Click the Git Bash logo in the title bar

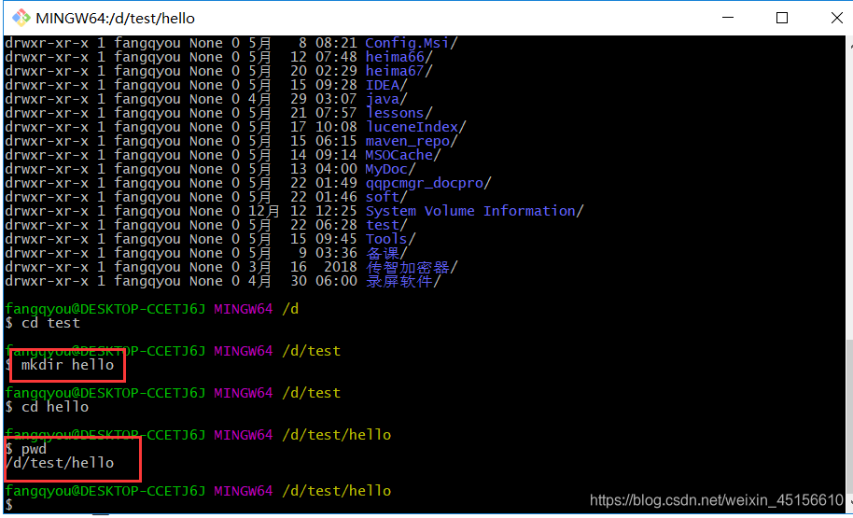pyautogui.click(x=21, y=18)
